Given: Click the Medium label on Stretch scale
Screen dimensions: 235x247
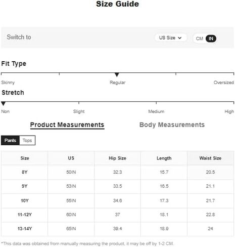Looking at the screenshot, I should (x=156, y=111).
